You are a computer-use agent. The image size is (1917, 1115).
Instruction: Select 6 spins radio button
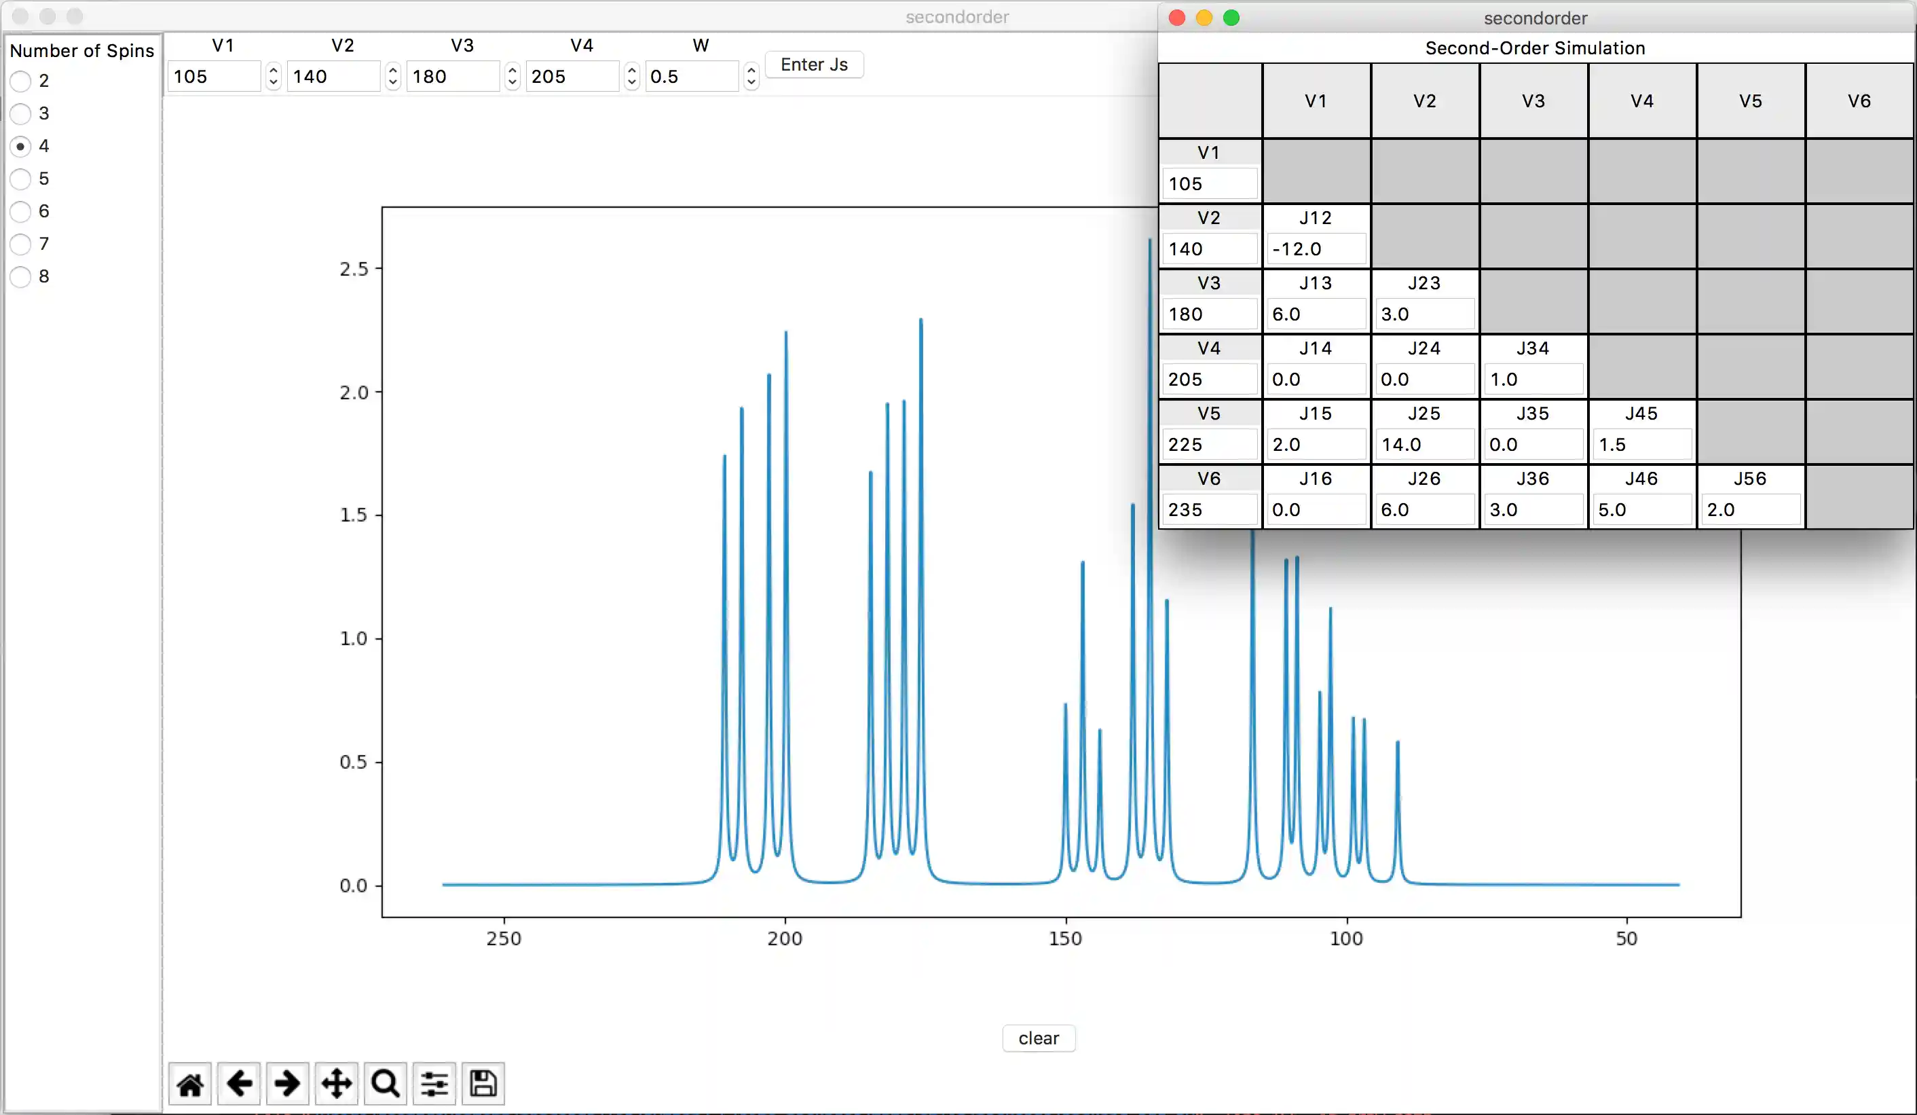tap(20, 212)
